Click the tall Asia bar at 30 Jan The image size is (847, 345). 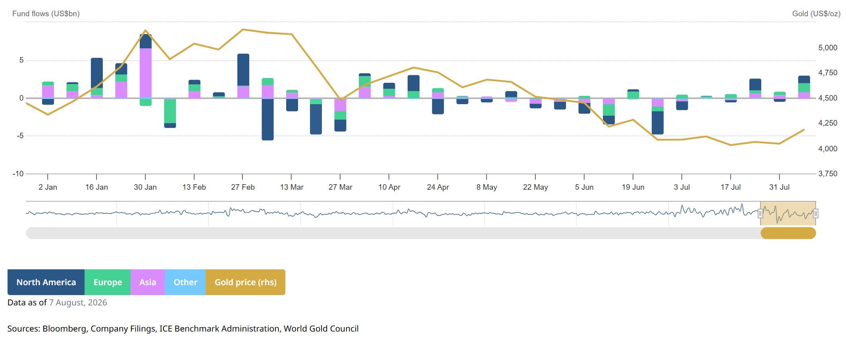coord(146,73)
